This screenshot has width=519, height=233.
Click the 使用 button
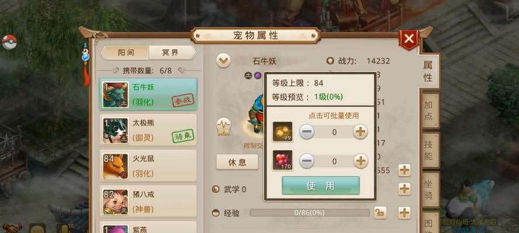(321, 186)
